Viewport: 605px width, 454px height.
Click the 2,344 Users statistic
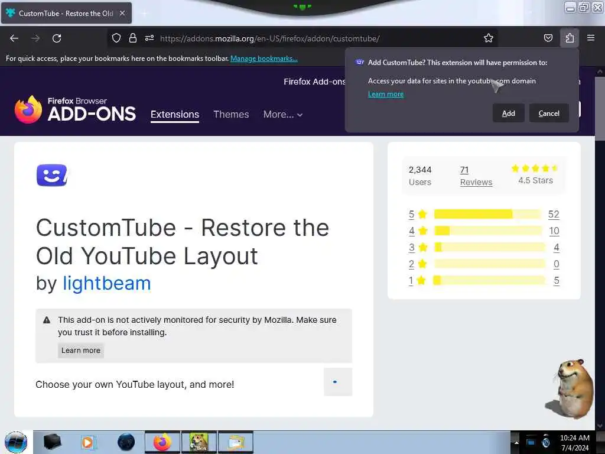click(x=420, y=176)
